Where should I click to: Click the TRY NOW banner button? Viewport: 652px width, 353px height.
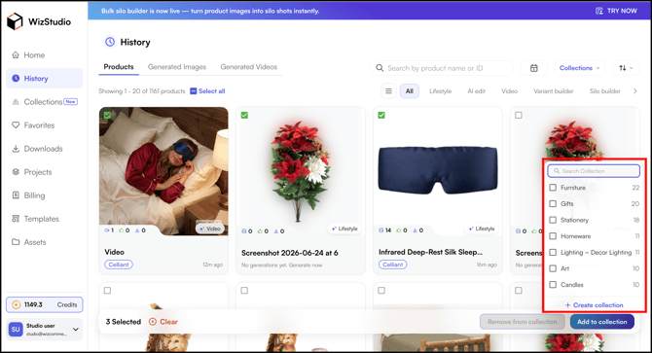pos(616,11)
